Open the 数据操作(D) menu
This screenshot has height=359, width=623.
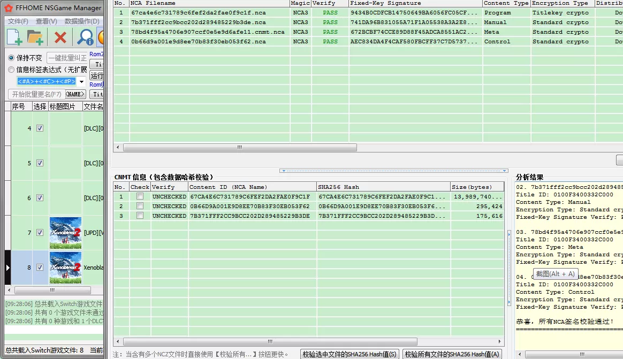(x=82, y=21)
